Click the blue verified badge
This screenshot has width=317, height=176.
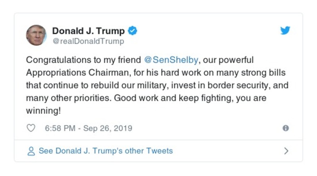coord(133,31)
